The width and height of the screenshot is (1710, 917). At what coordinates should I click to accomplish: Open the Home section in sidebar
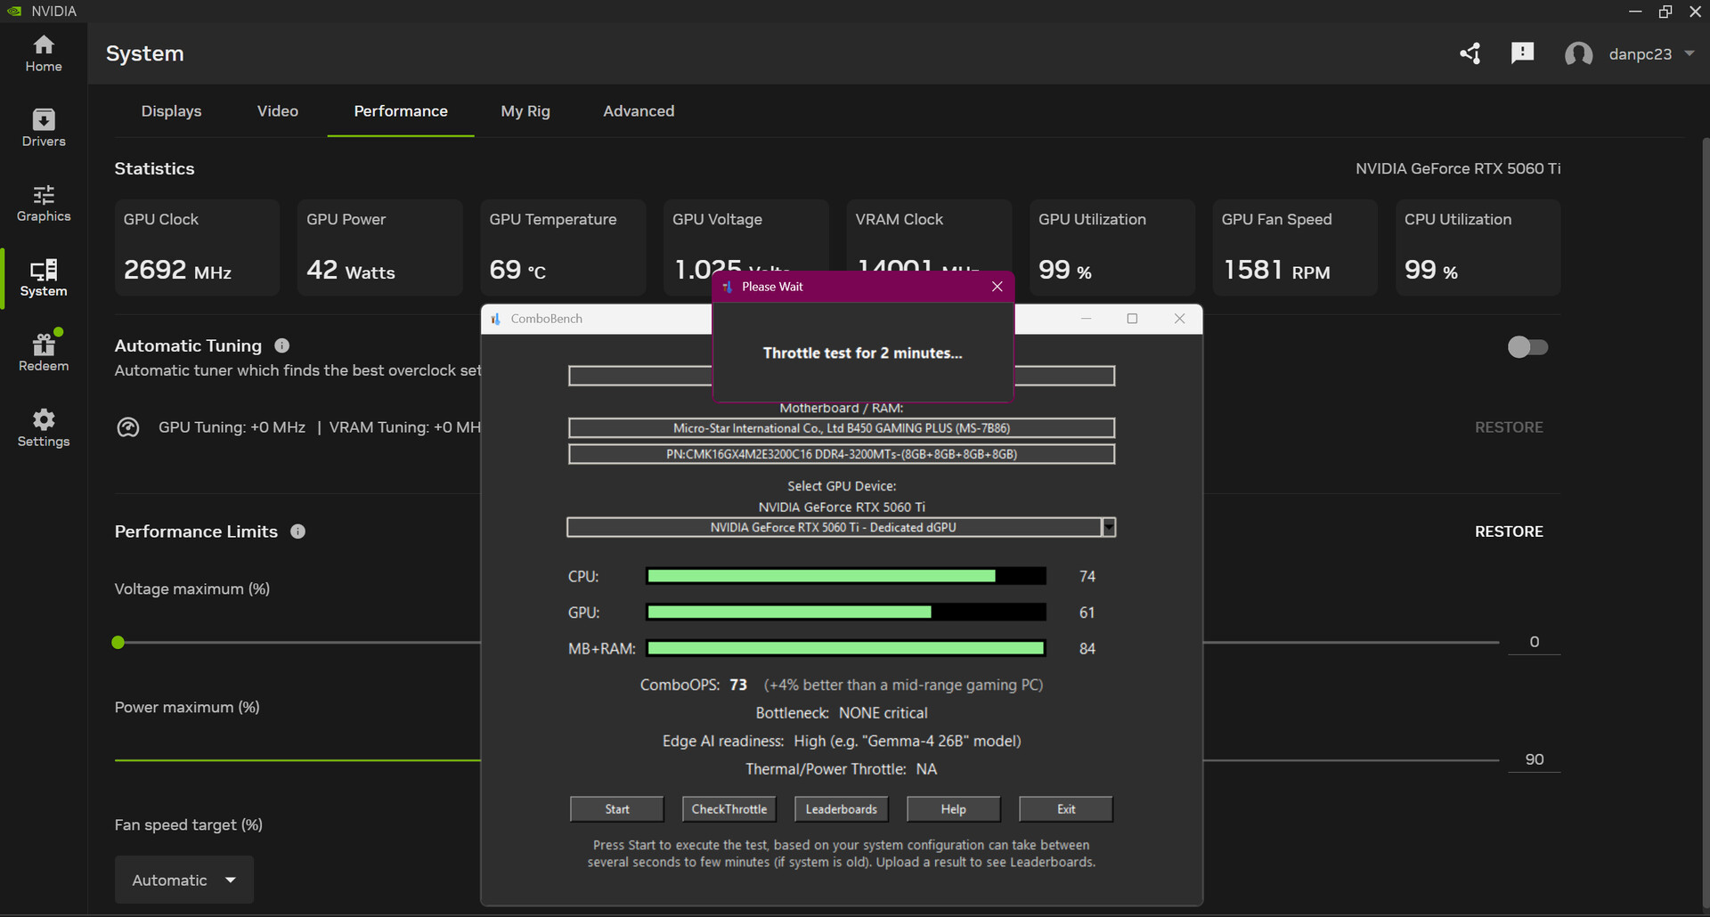(x=44, y=53)
